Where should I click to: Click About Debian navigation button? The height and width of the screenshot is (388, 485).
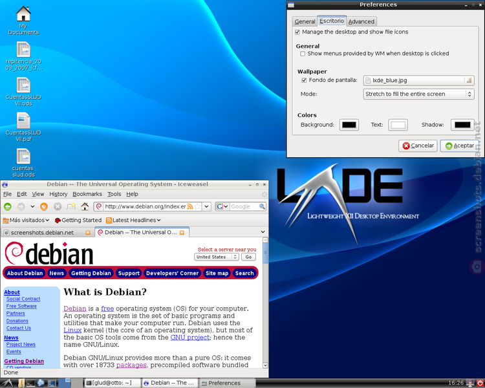(25, 273)
